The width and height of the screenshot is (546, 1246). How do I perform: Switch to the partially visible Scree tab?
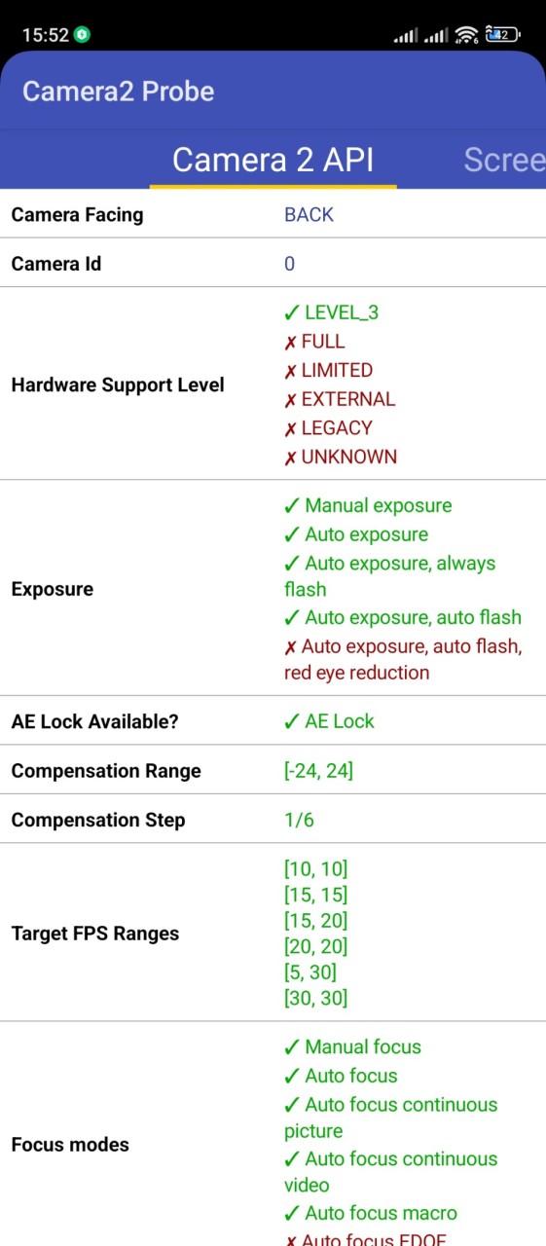coord(504,160)
